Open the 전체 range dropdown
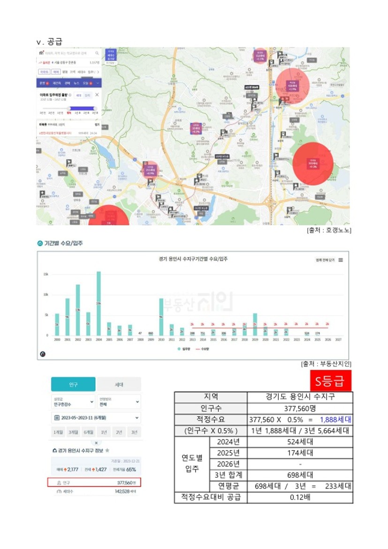Image resolution: width=388 pixels, height=549 pixels. pyautogui.click(x=119, y=402)
